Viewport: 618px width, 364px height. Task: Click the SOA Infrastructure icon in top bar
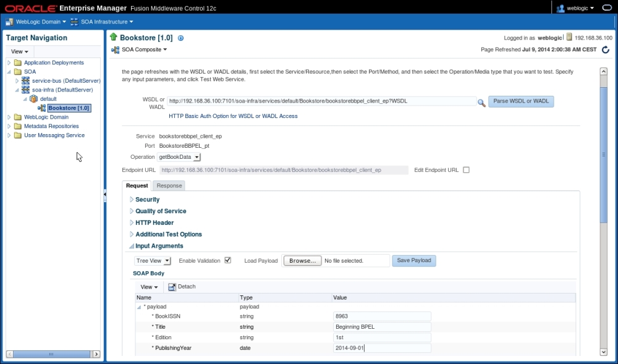[75, 20]
